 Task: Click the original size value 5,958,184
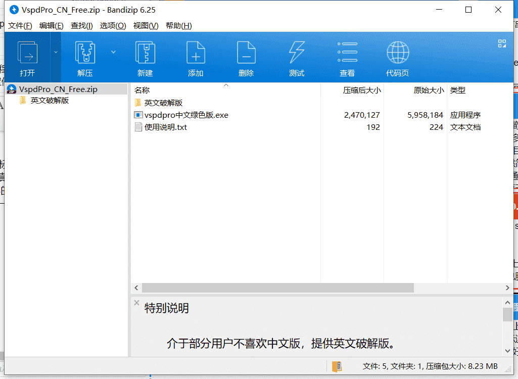[425, 115]
